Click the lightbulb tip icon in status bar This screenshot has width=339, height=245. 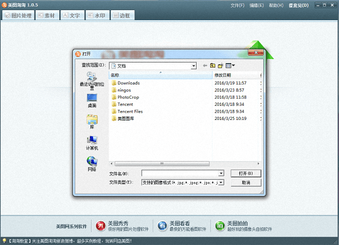[4, 240]
